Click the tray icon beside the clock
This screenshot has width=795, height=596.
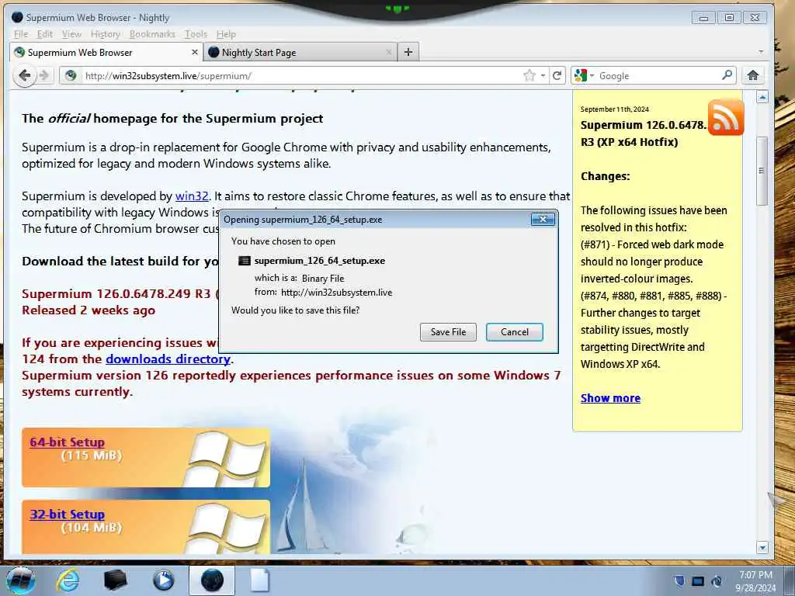(x=717, y=581)
